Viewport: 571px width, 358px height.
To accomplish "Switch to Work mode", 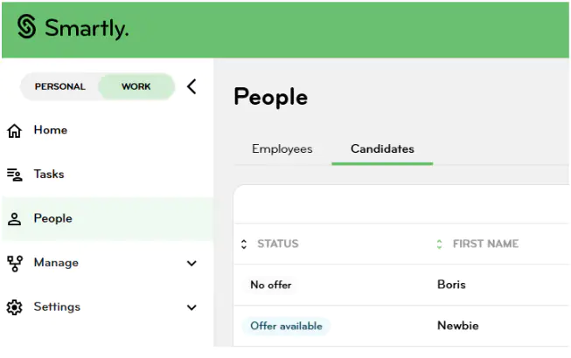I will [x=136, y=86].
